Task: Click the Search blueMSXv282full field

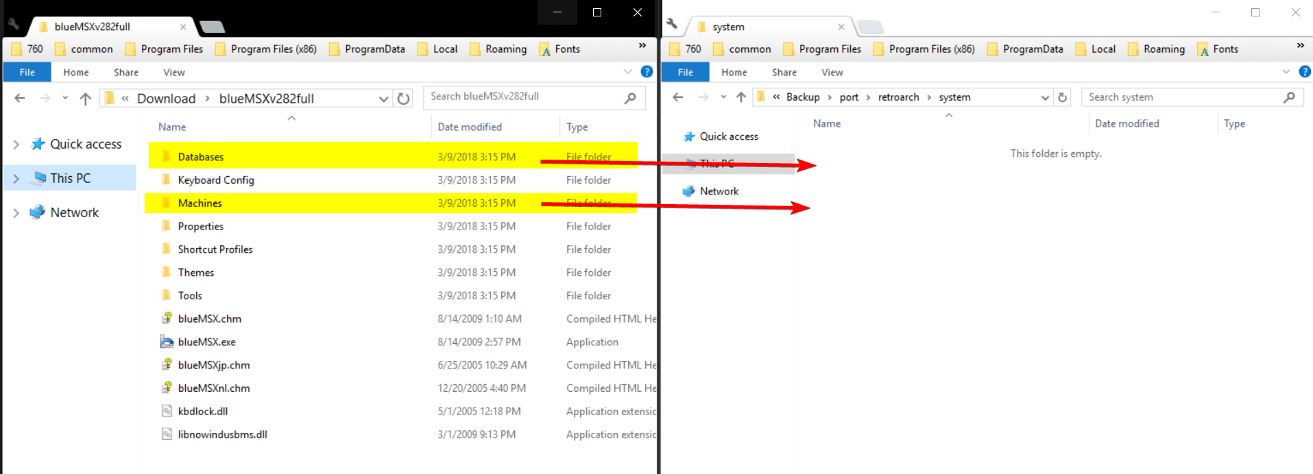Action: (535, 97)
